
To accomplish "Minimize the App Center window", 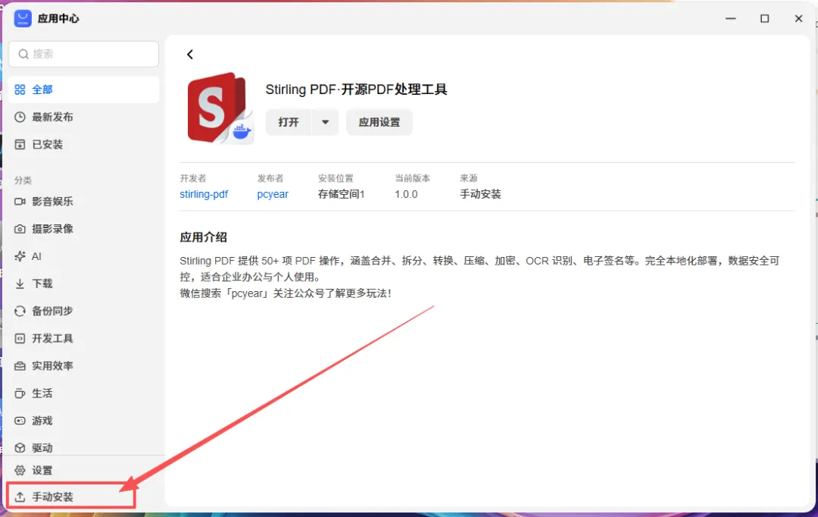I will (731, 18).
